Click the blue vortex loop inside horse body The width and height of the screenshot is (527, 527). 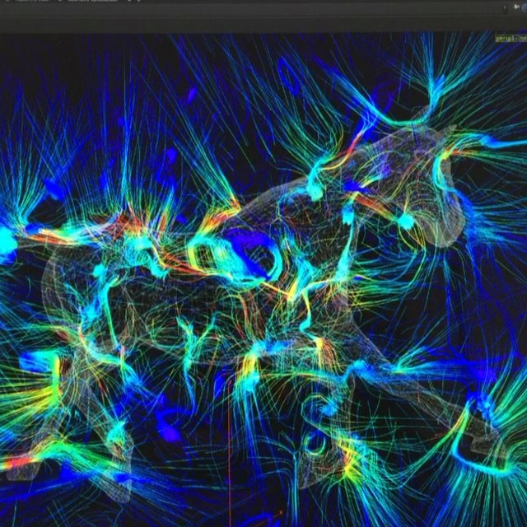[247, 255]
